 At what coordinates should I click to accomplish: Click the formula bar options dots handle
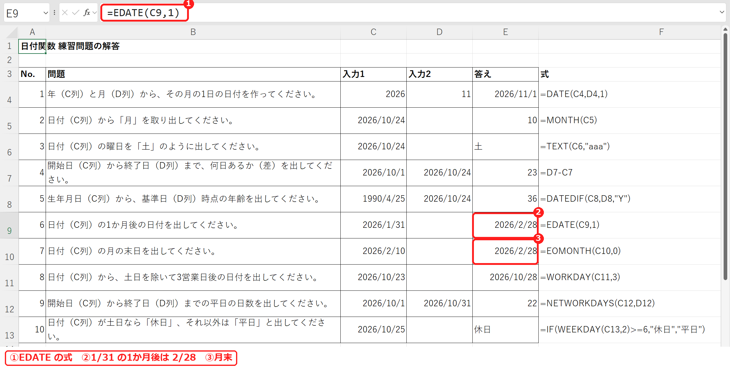54,12
